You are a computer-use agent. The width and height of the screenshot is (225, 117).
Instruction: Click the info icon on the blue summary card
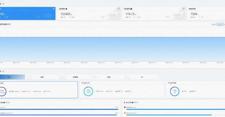(x=53, y=9)
